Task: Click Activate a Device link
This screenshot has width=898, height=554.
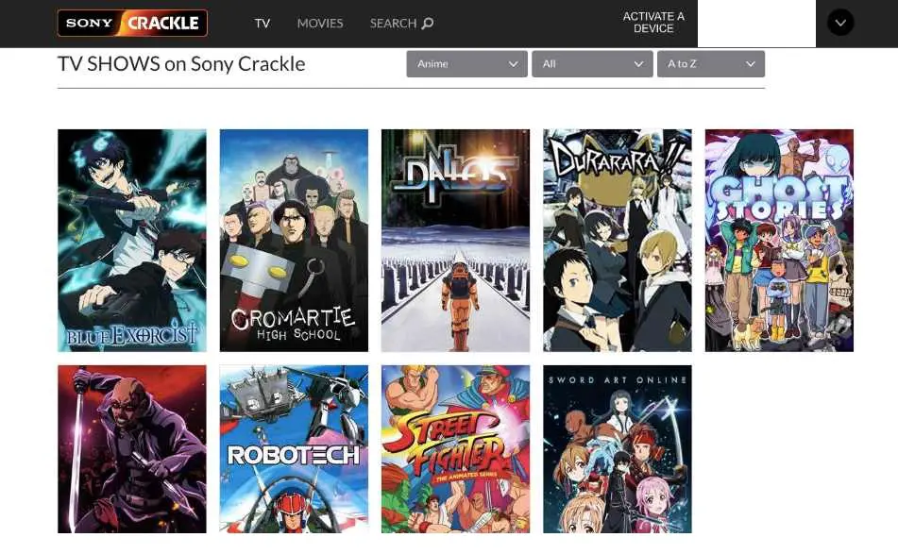Action: point(653,23)
